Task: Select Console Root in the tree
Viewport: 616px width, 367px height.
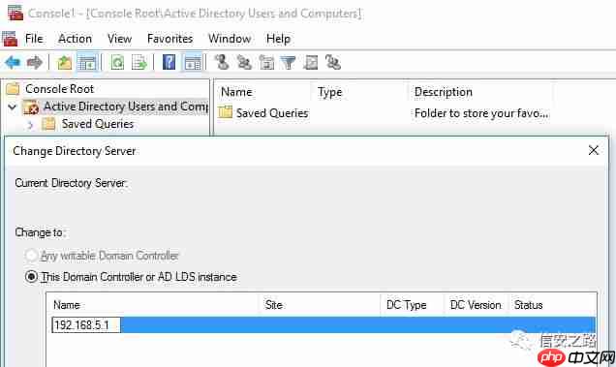Action: 59,89
